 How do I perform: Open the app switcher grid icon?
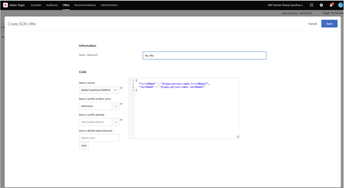pos(312,5)
